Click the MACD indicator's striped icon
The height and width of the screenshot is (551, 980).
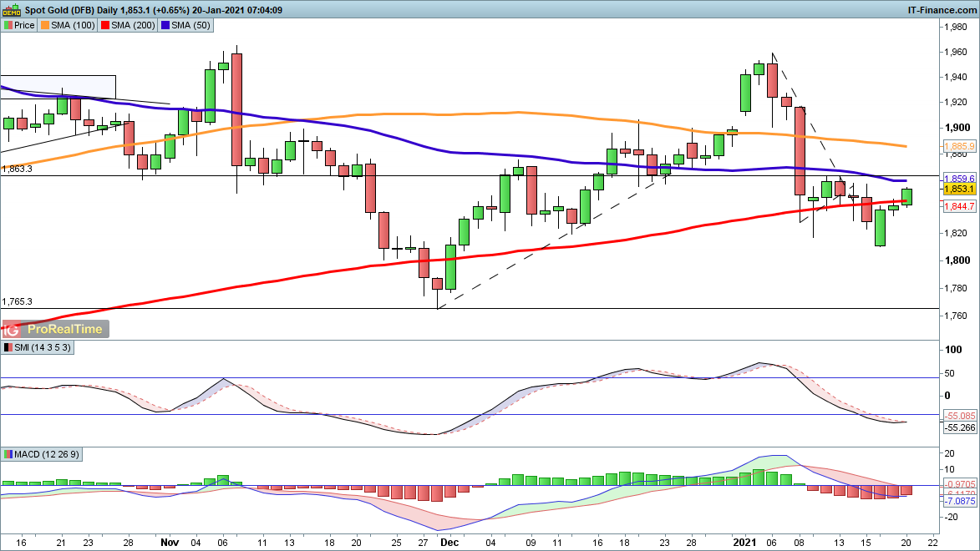8,454
